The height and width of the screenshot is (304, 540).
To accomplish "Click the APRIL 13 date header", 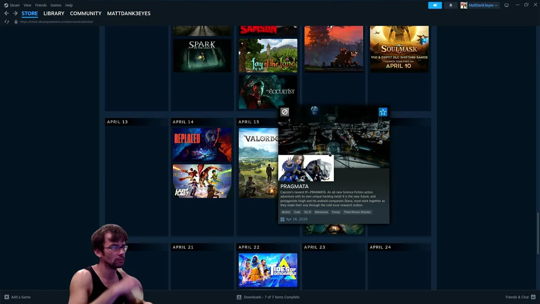I will [117, 122].
